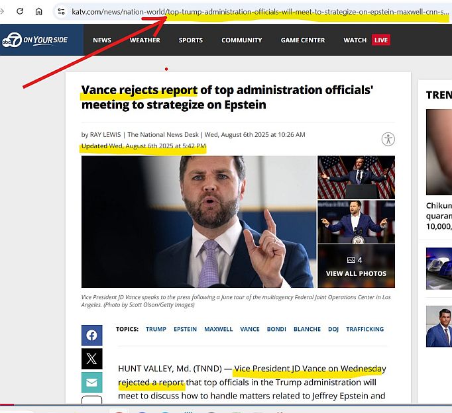The width and height of the screenshot is (452, 413).
Task: Go to browser home page icon
Action: (38, 11)
